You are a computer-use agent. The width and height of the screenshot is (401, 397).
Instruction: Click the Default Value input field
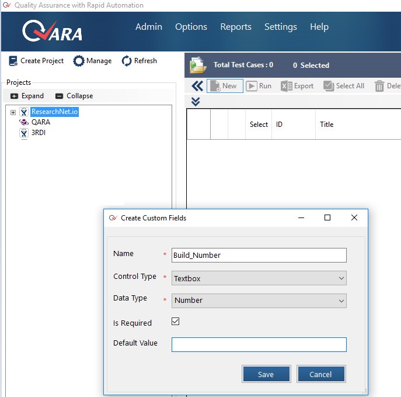(x=259, y=344)
